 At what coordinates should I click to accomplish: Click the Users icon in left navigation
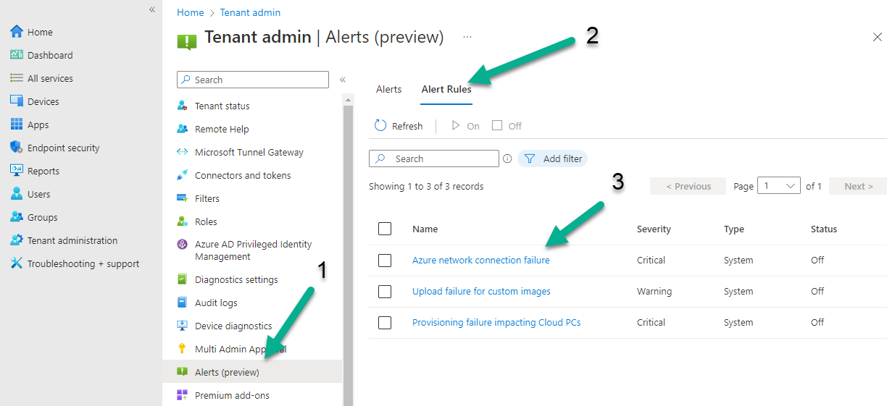[17, 194]
